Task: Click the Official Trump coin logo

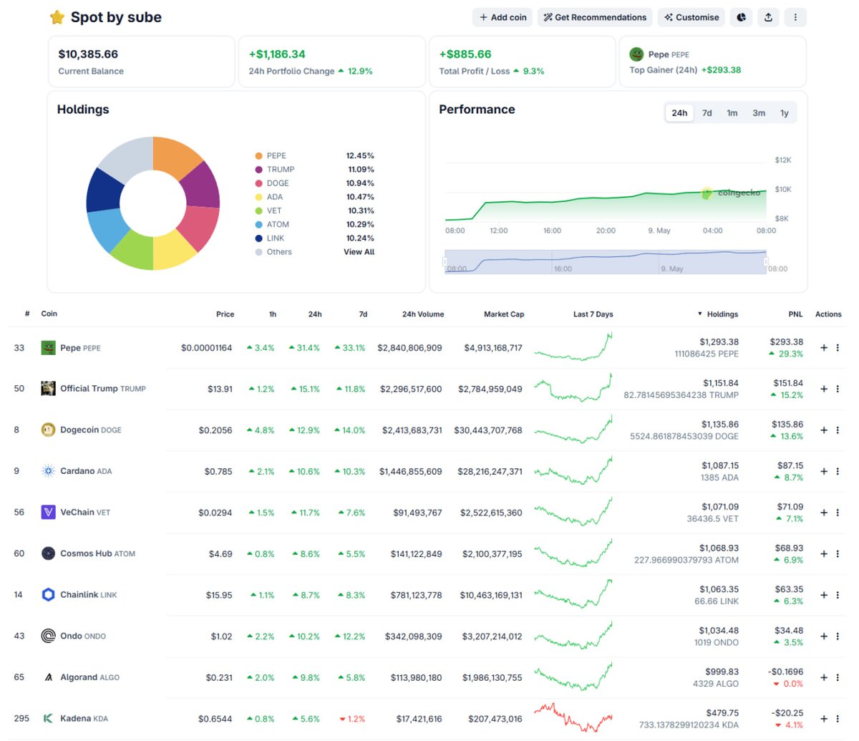Action: tap(48, 389)
